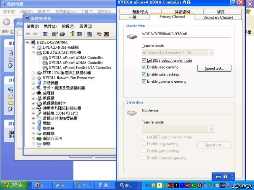Click the Print icon in Device Manager toolbar
The width and height of the screenshot is (254, 190).
[x=62, y=34]
